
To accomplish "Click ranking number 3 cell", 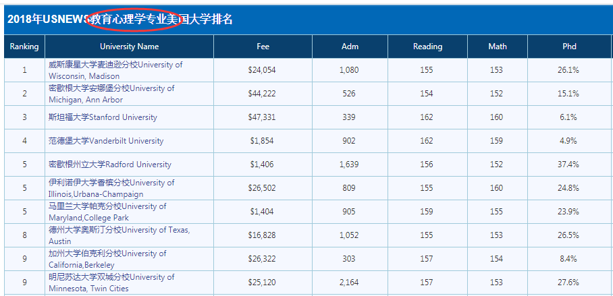I will tap(24, 117).
